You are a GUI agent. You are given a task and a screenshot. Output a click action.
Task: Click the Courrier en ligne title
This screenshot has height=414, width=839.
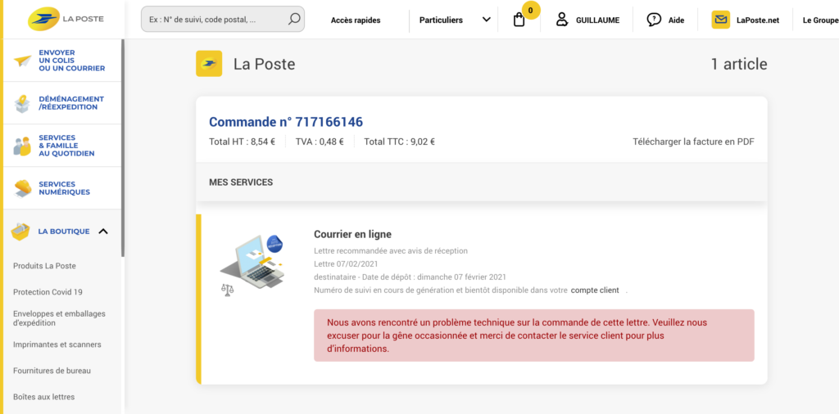tap(352, 234)
